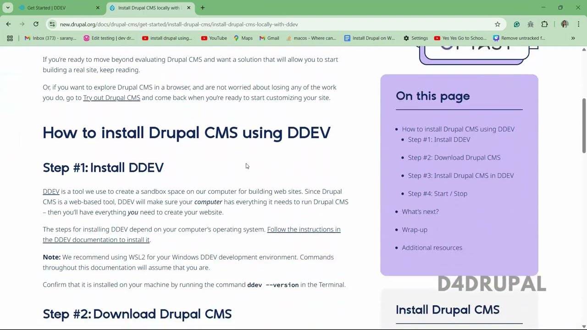The height and width of the screenshot is (330, 587).
Task: Click the On this page heading
Action: [432, 96]
